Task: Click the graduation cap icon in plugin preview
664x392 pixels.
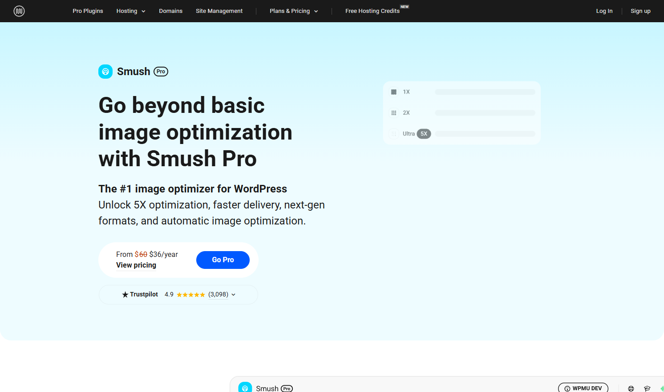Action: (x=647, y=388)
